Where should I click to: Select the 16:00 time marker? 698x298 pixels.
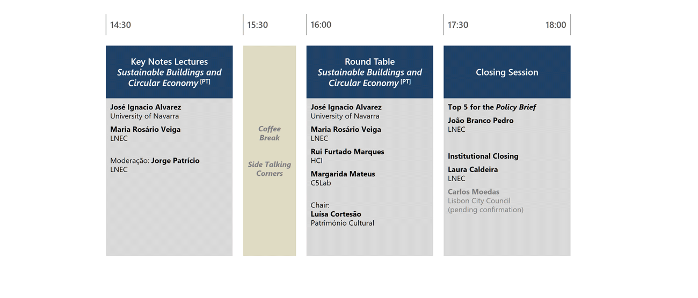coord(321,25)
